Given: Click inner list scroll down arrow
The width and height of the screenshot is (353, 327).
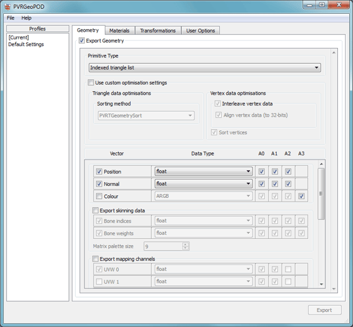Looking at the screenshot, I should [321, 285].
